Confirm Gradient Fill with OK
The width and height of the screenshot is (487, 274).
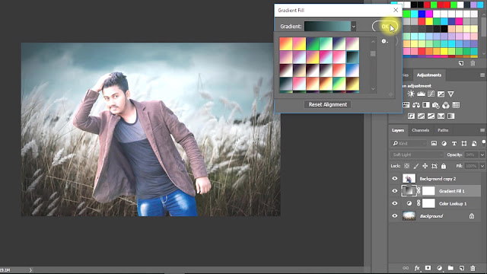385,27
